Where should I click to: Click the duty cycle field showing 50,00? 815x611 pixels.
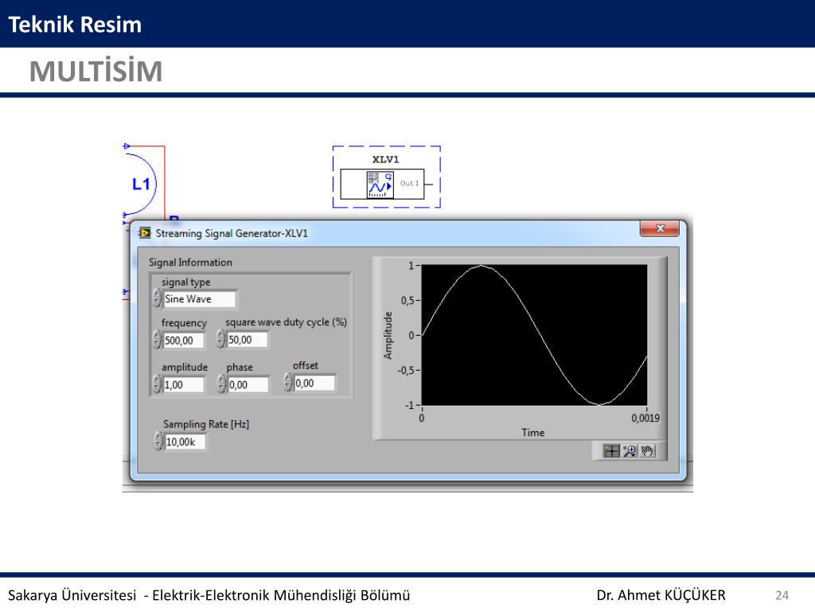(248, 340)
